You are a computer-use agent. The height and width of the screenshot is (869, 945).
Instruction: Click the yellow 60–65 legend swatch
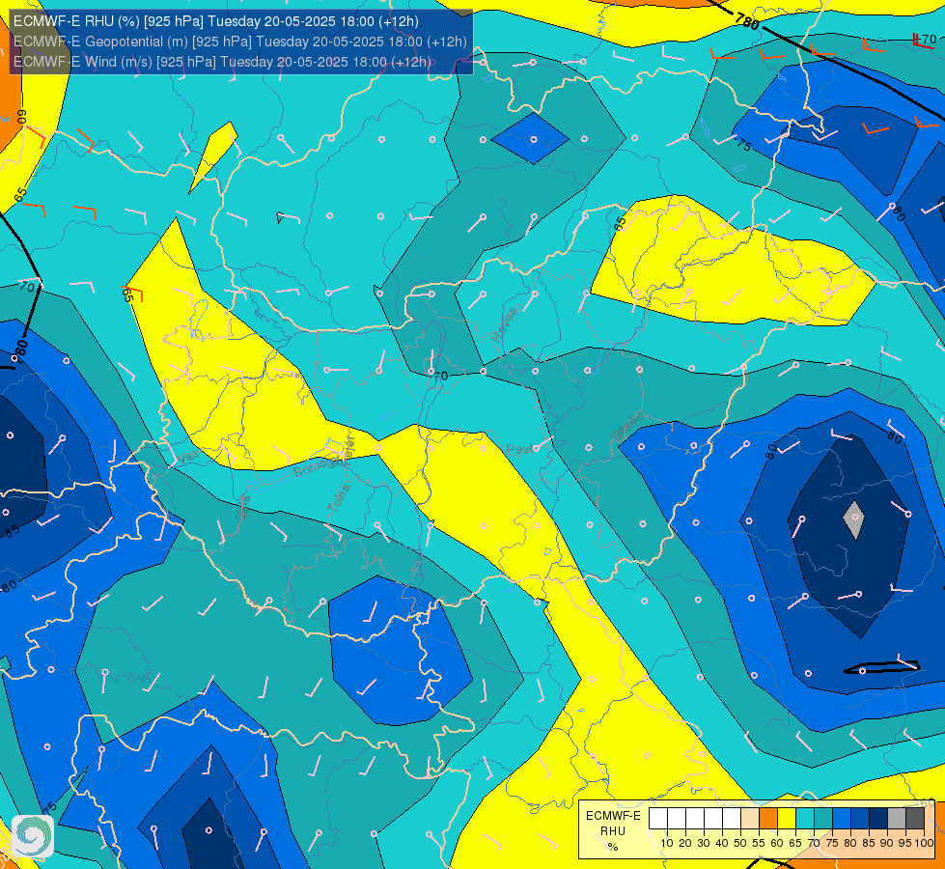pyautogui.click(x=787, y=819)
